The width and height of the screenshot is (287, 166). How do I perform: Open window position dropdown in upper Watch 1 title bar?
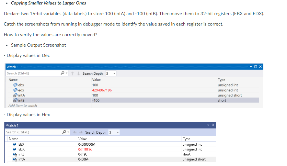point(251,67)
